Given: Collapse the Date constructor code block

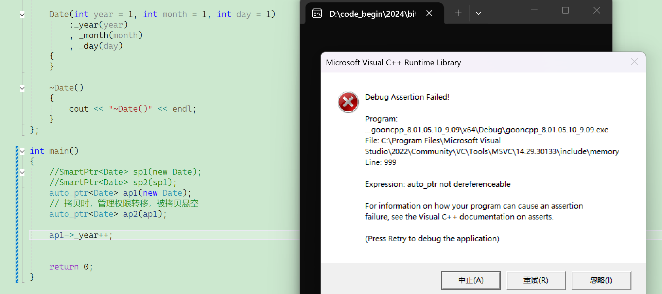Looking at the screenshot, I should (x=22, y=15).
